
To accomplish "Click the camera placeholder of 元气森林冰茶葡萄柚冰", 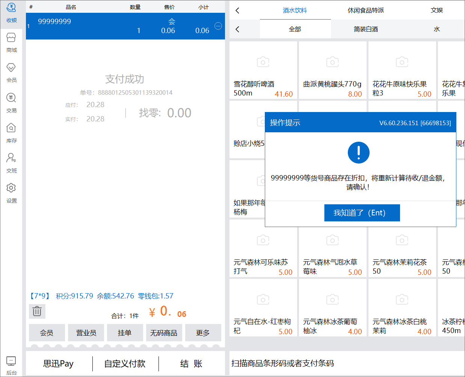I will (332, 299).
